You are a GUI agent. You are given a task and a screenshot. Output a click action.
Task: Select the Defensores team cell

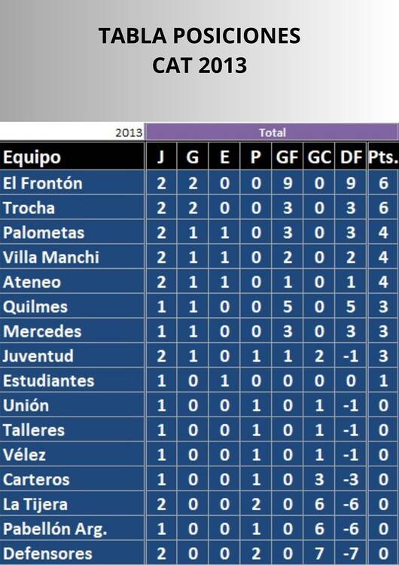pyautogui.click(x=72, y=554)
